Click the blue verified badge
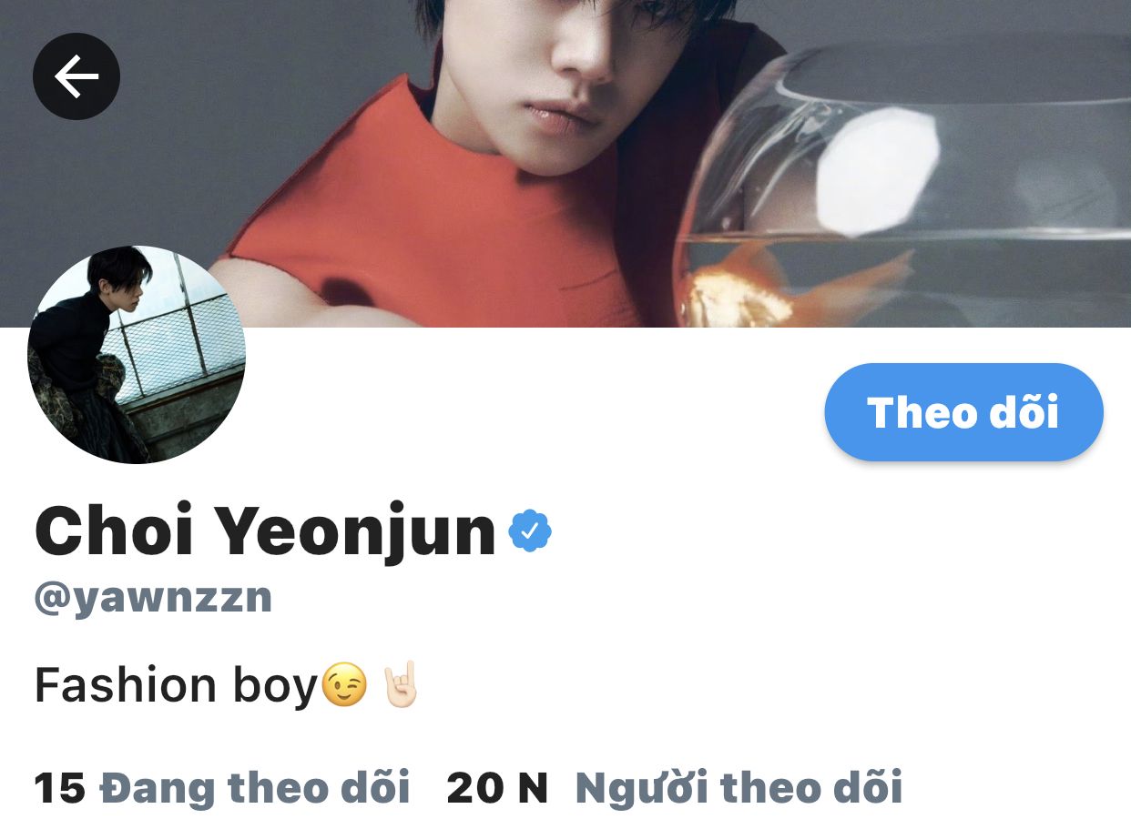The width and height of the screenshot is (1131, 839). [x=530, y=531]
